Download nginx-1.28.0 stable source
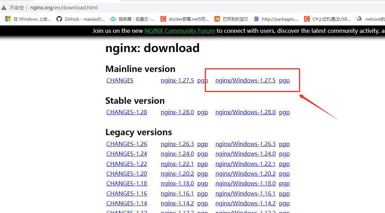The width and height of the screenshot is (385, 213). 177,112
